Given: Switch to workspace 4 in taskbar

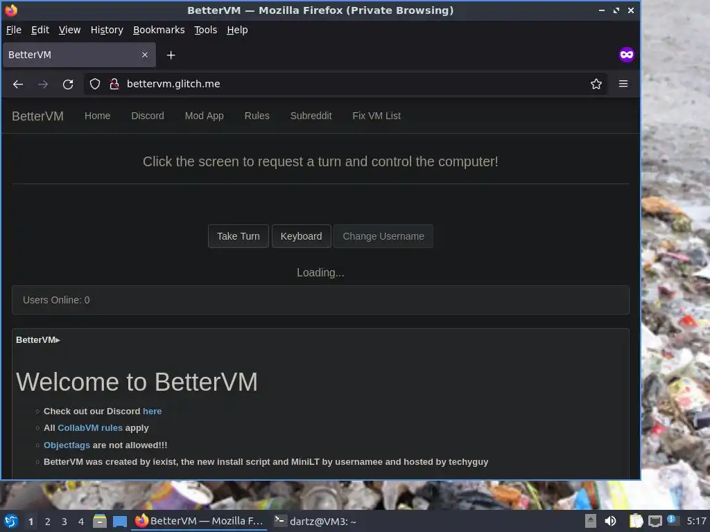Looking at the screenshot, I should (x=81, y=522).
